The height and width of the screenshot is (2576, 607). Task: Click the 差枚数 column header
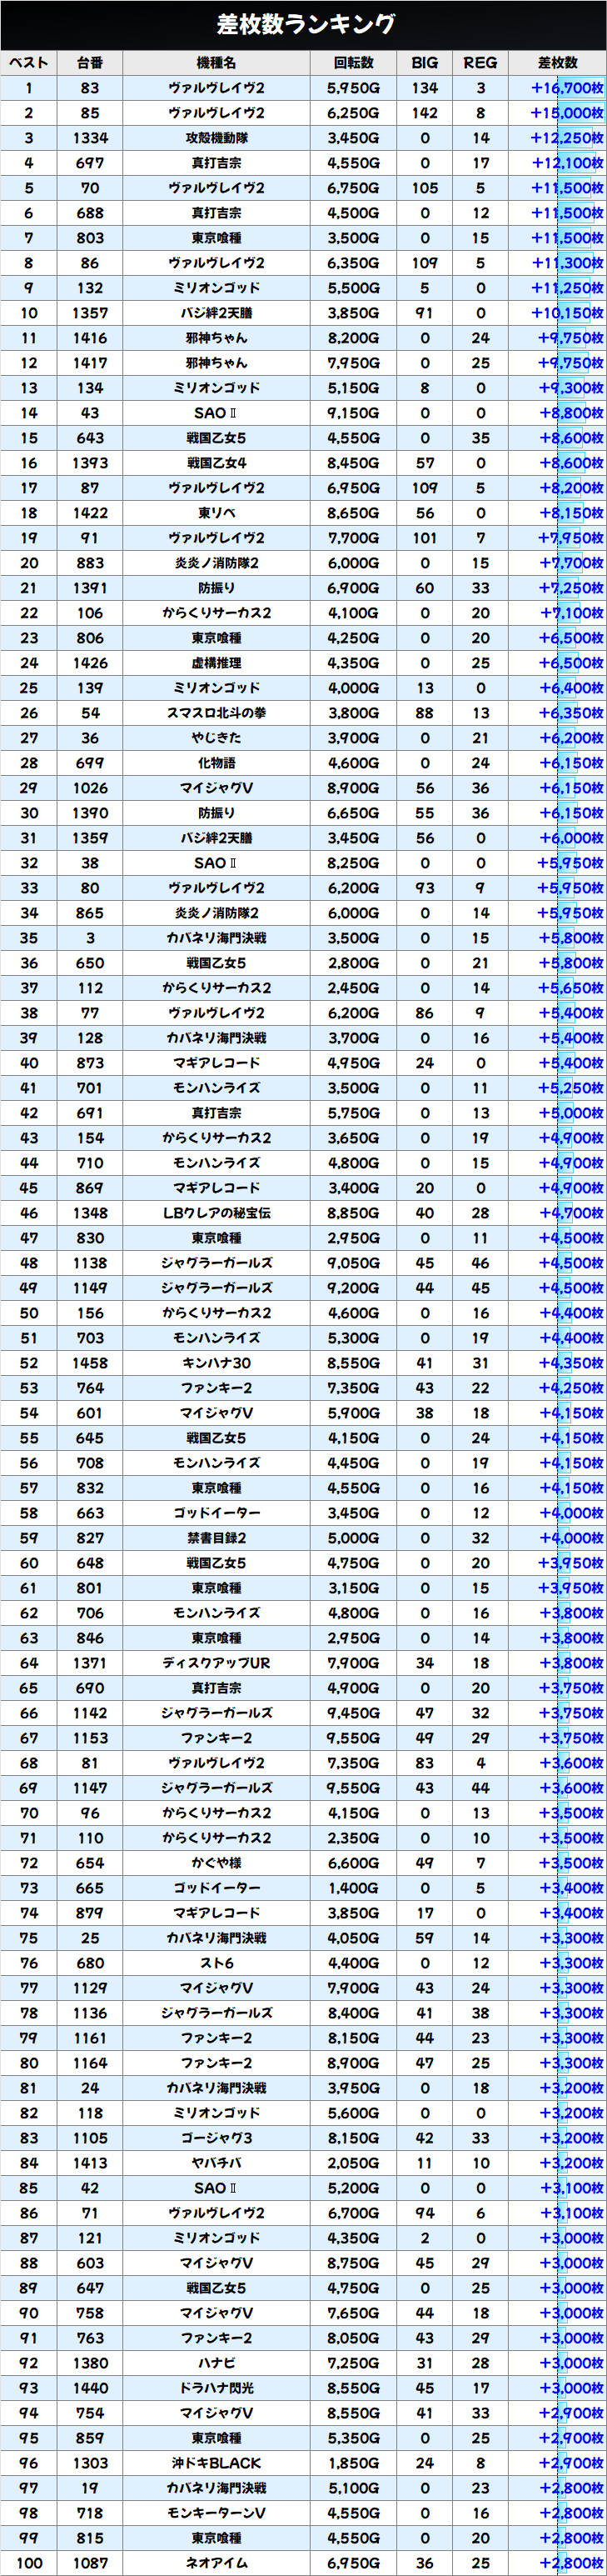(557, 63)
